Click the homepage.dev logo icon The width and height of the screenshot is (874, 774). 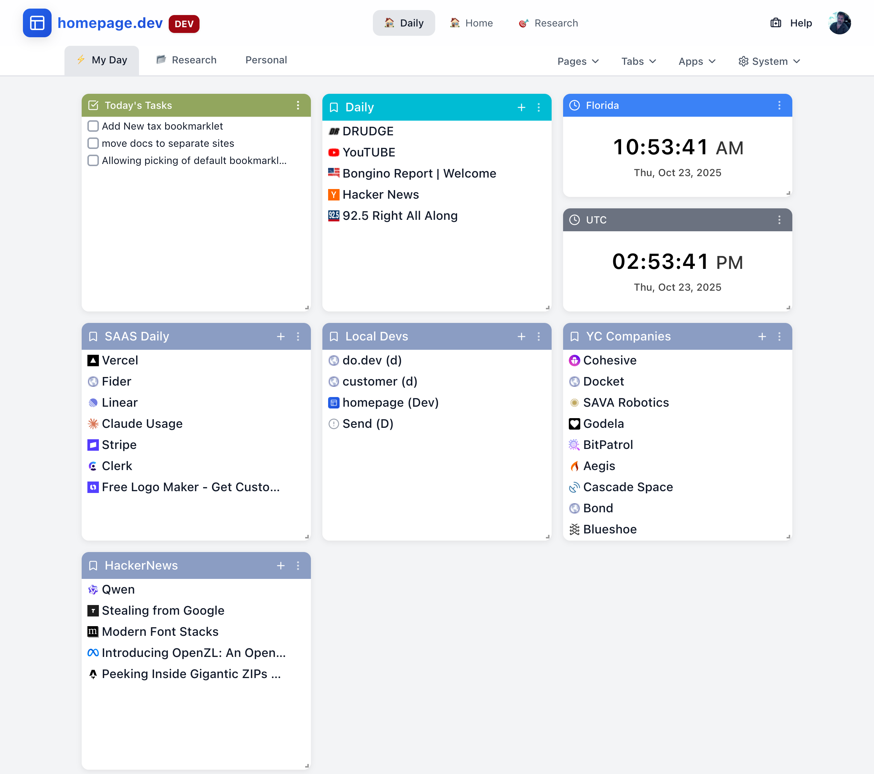pos(38,23)
